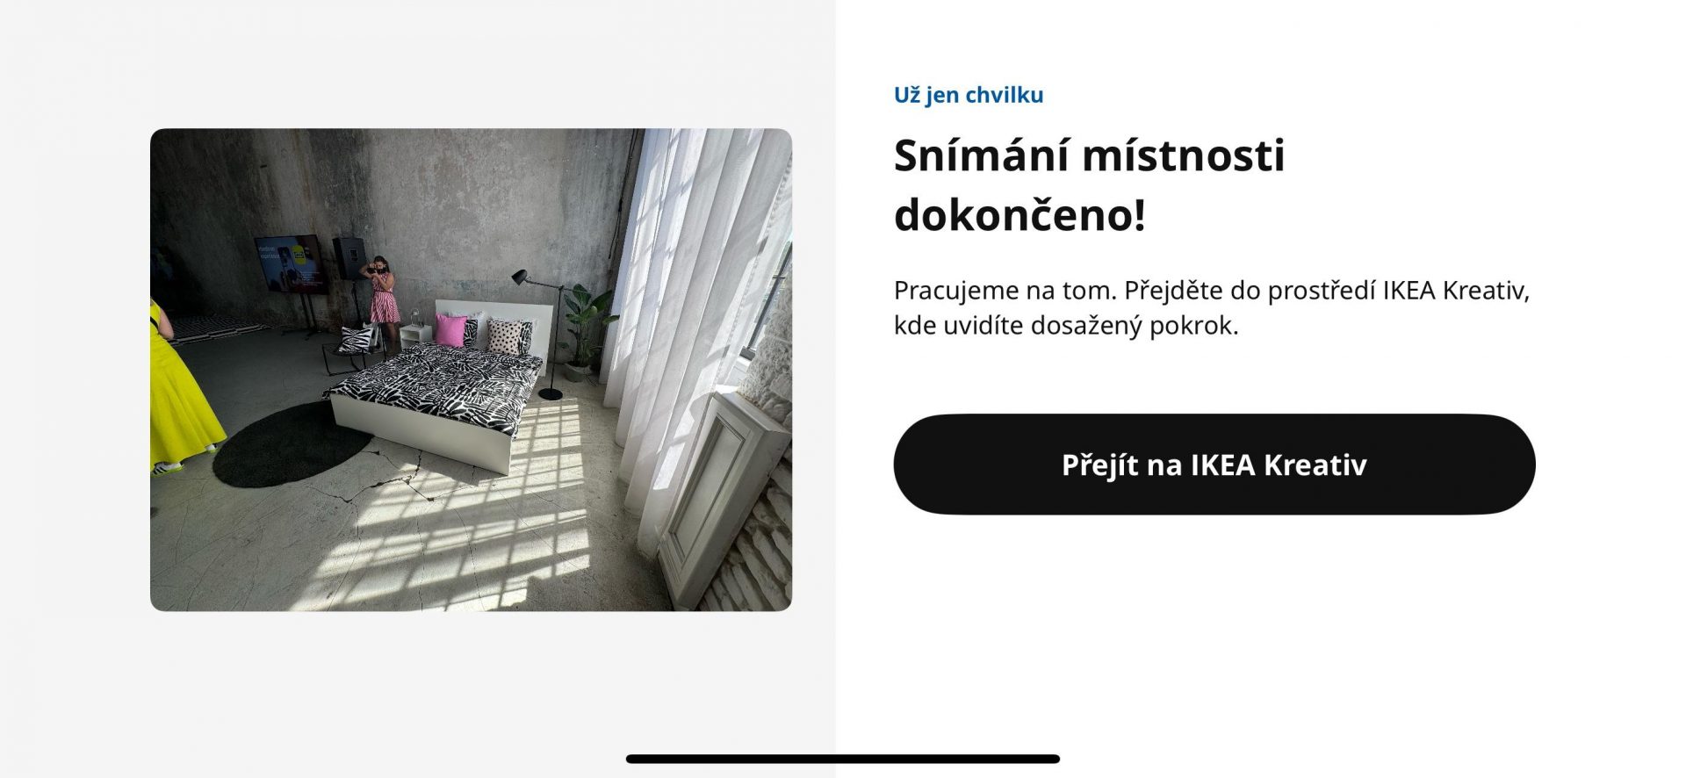Click the "Pracujeme na tom" description paragraph
This screenshot has height=778, width=1686.
1212,307
